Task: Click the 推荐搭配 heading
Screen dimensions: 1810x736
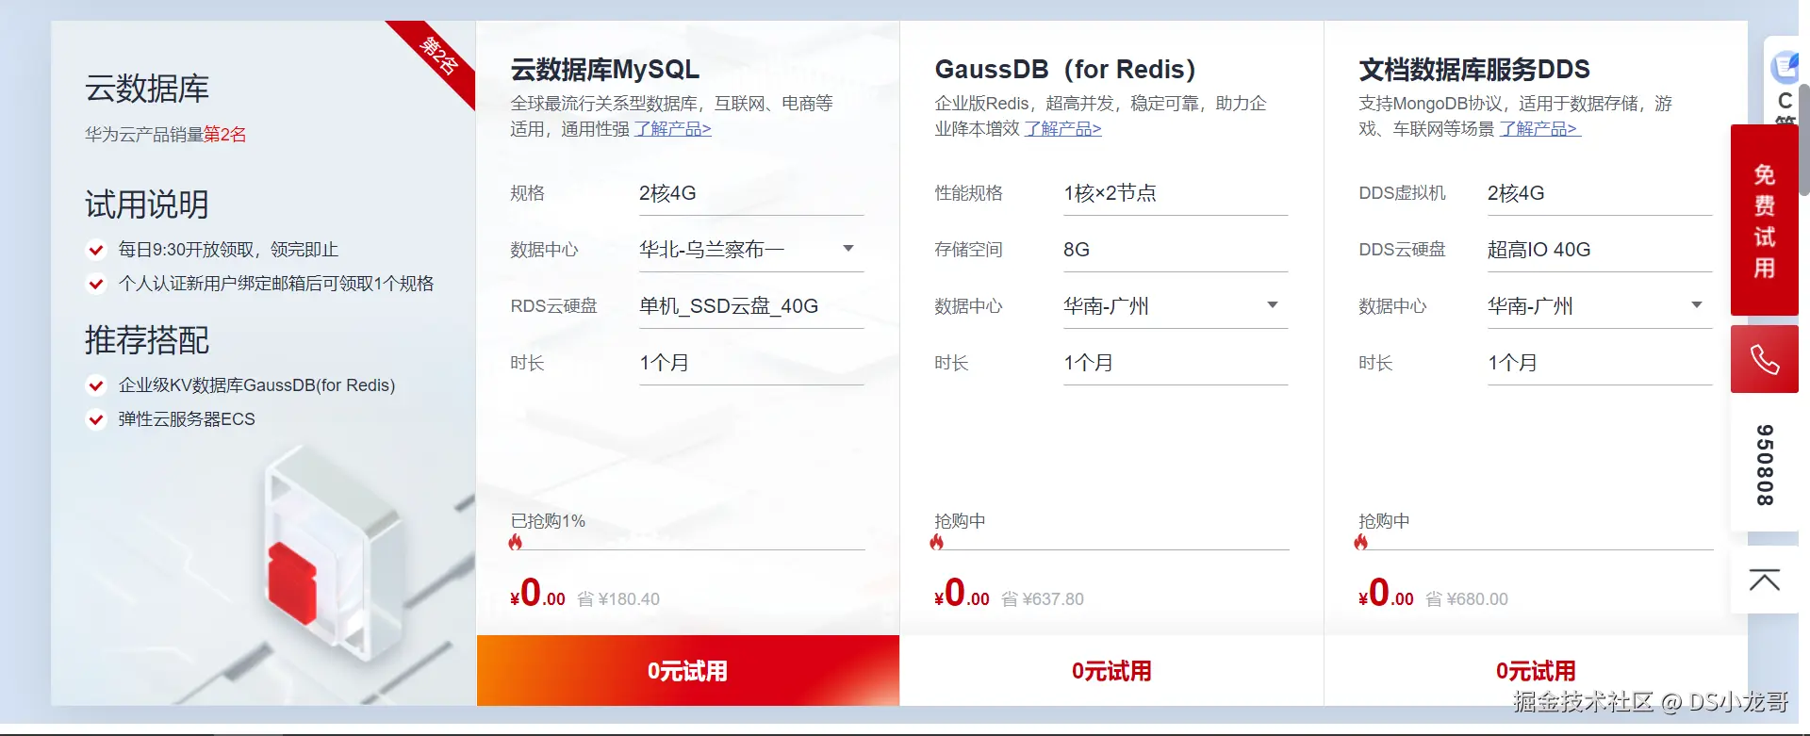Action: [147, 340]
